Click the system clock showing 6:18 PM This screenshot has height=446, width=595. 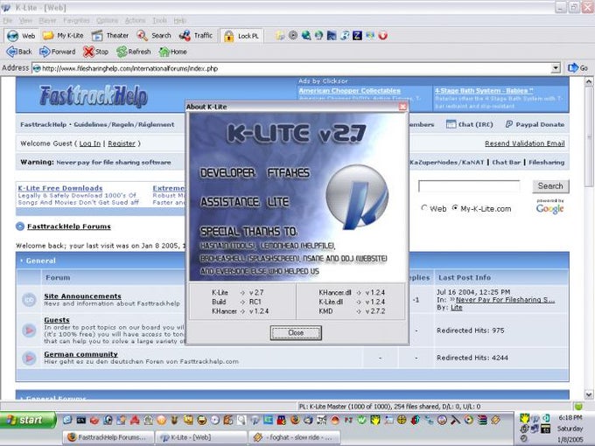tap(570, 417)
